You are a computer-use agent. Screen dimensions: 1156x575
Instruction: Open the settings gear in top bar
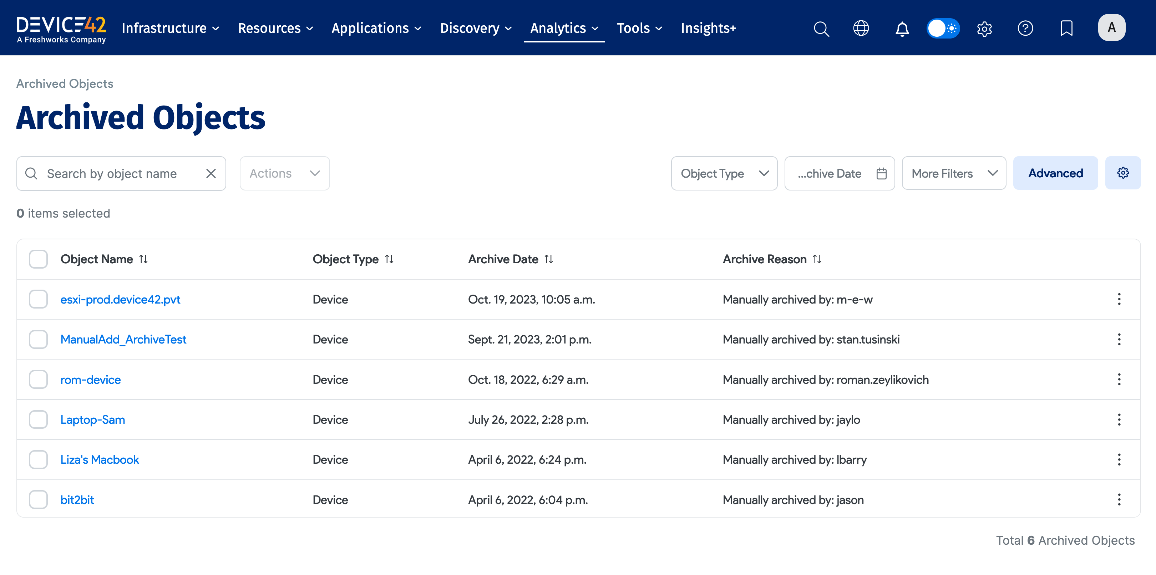985,29
